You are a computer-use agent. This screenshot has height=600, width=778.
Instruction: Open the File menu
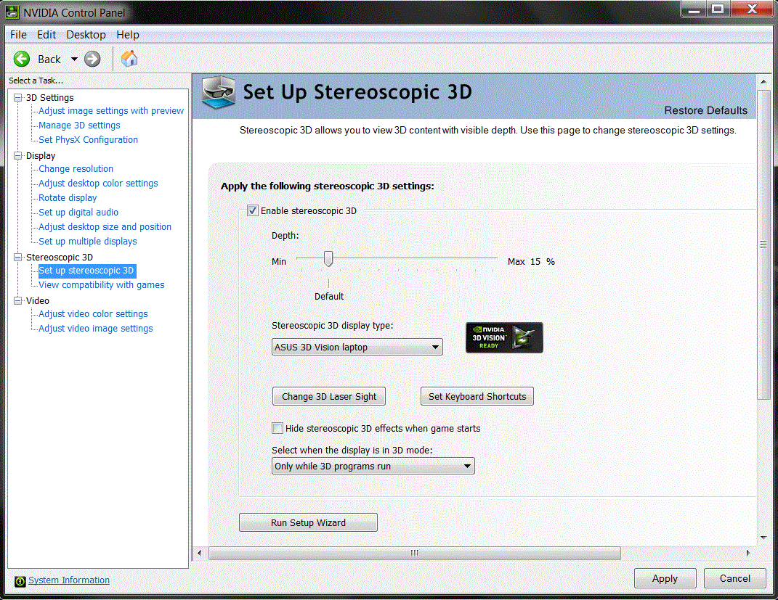(x=18, y=35)
